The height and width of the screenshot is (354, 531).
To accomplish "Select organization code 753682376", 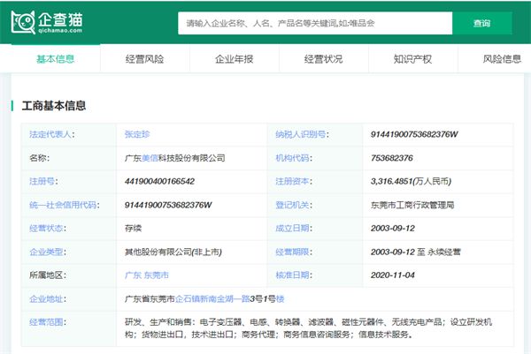I will 392,158.
